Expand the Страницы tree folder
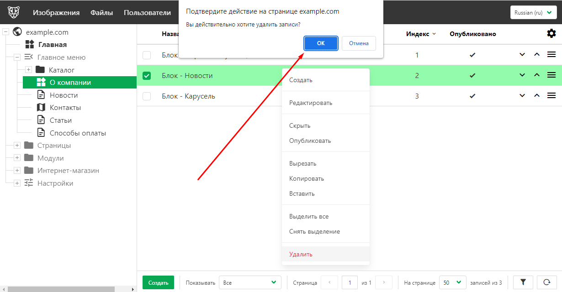The image size is (562, 292). (x=17, y=146)
